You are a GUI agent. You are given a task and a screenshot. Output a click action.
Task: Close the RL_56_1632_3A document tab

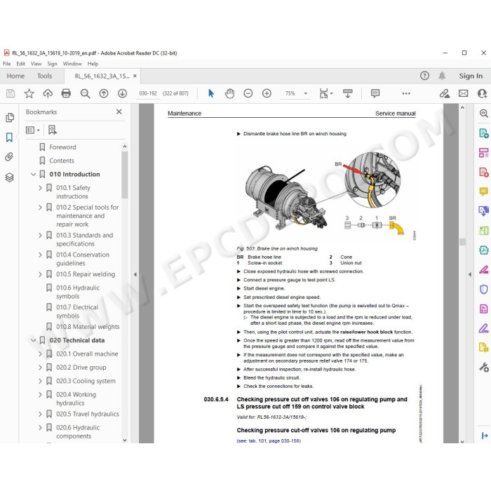click(x=135, y=76)
